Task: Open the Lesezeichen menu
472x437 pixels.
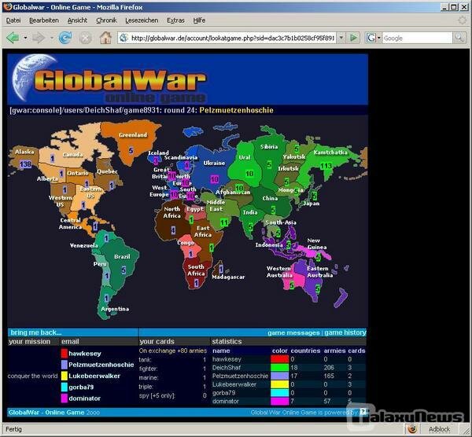Action: pos(142,20)
